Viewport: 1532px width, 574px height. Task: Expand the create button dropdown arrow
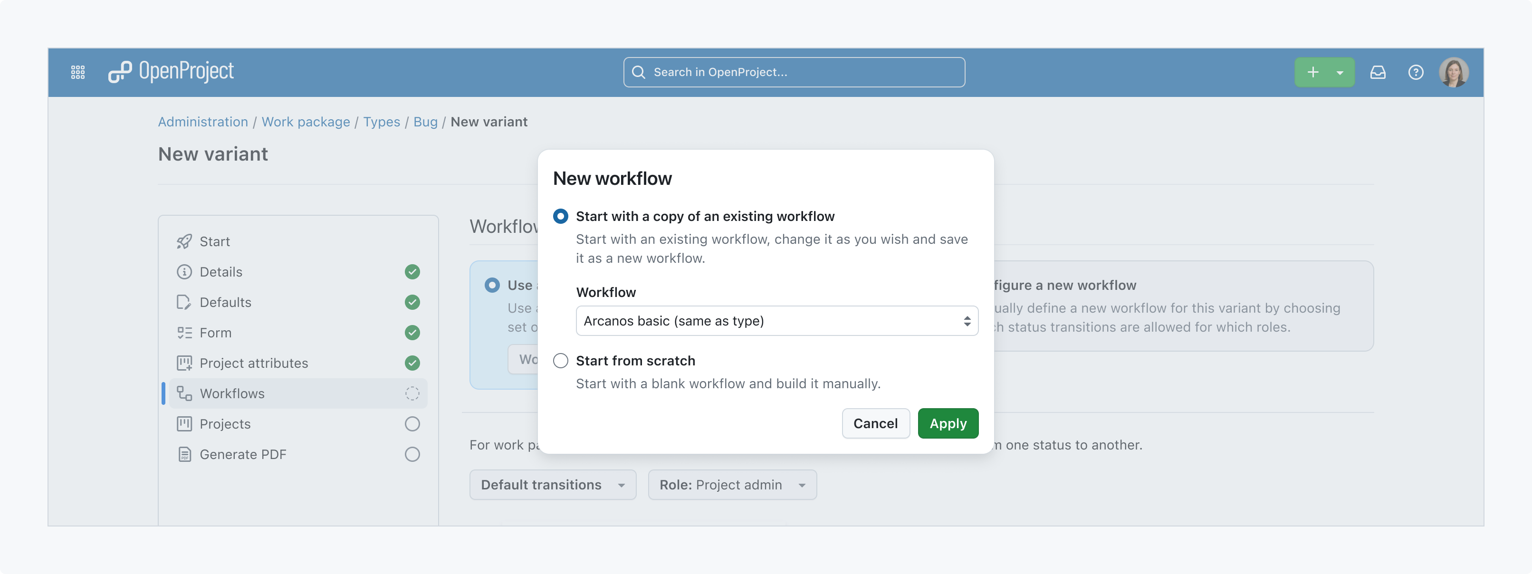point(1340,73)
